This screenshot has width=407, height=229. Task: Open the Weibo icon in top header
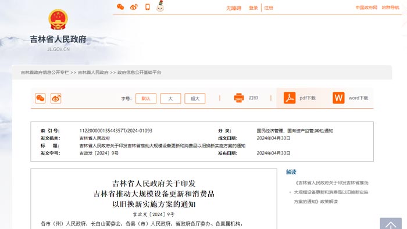pos(134,7)
